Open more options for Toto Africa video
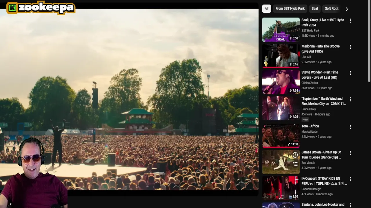The height and width of the screenshot is (208, 371). (x=350, y=127)
